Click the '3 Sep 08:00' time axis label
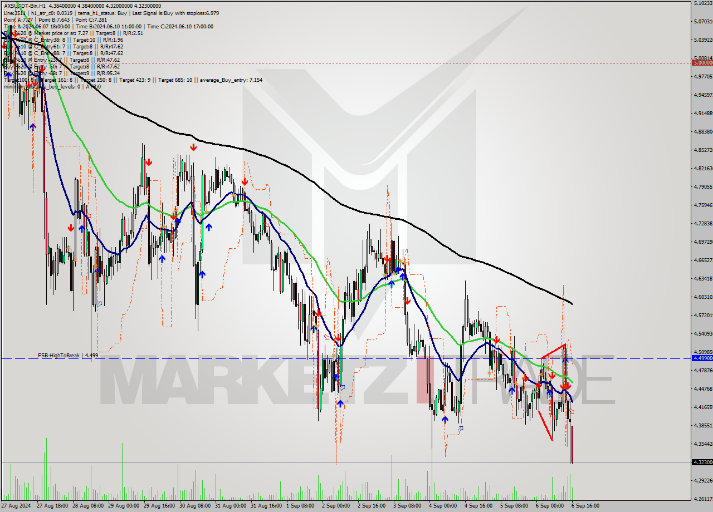 407,506
